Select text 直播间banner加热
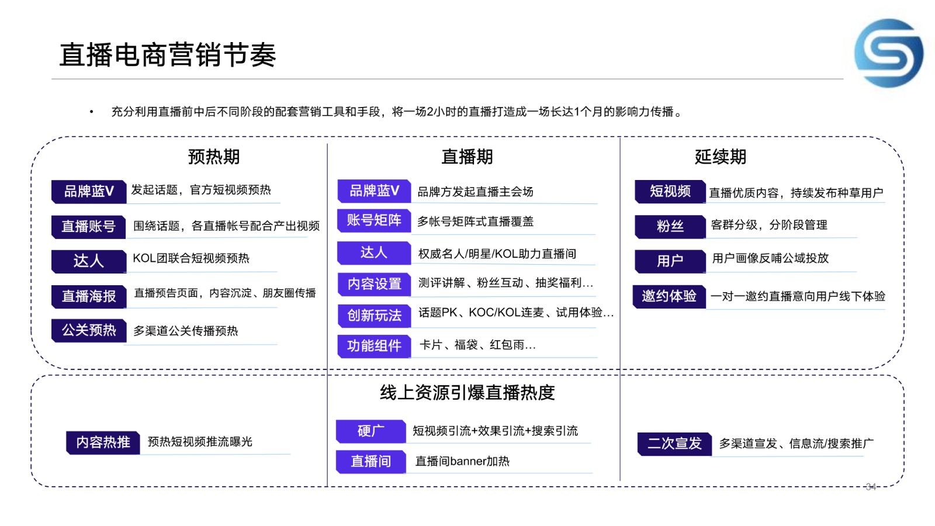Image resolution: width=935 pixels, height=526 pixels. click(462, 461)
